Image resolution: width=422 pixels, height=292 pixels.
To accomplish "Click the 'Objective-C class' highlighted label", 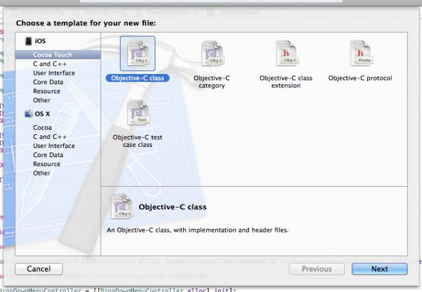I will pos(137,78).
